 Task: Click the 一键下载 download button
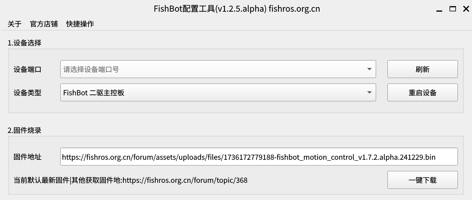(422, 180)
